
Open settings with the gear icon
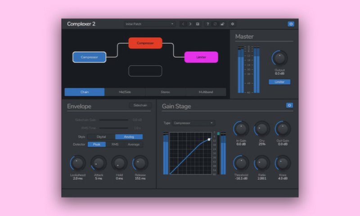(232, 24)
